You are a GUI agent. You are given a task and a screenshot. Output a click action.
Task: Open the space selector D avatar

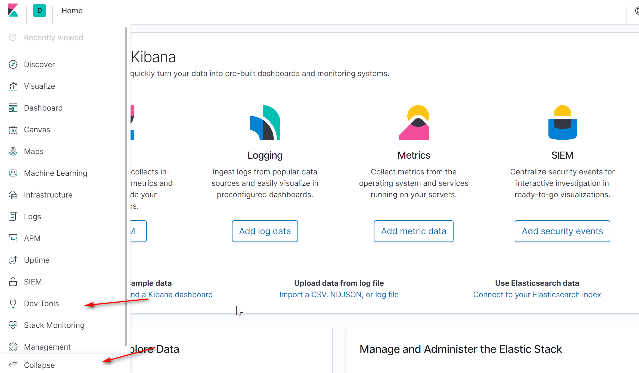click(39, 11)
